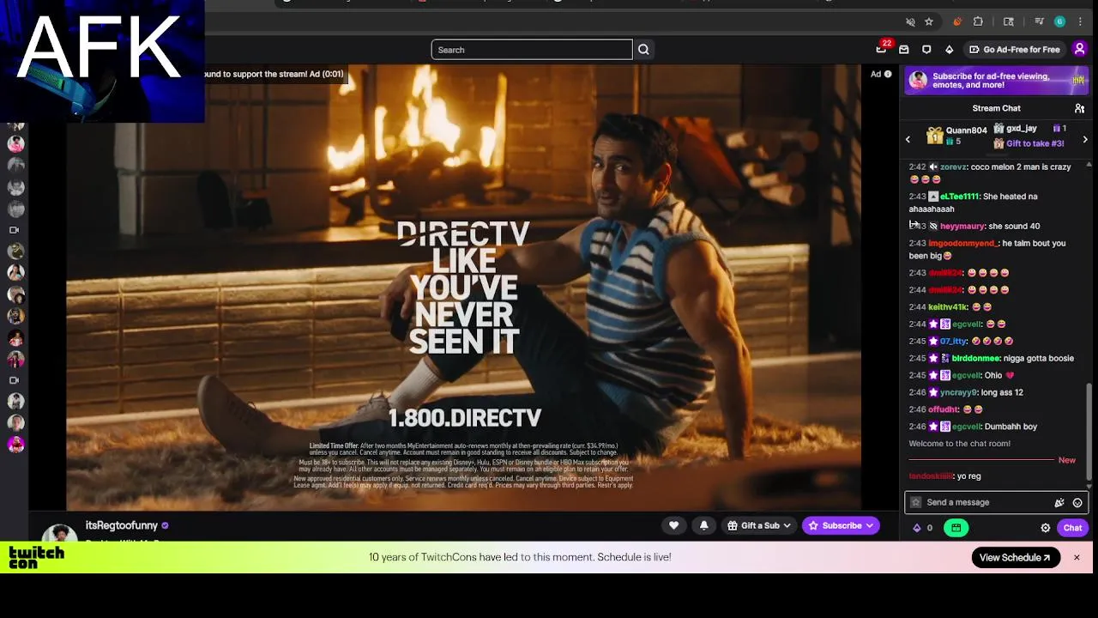Click the Stream Chat header
The height and width of the screenshot is (618, 1098).
tap(996, 108)
